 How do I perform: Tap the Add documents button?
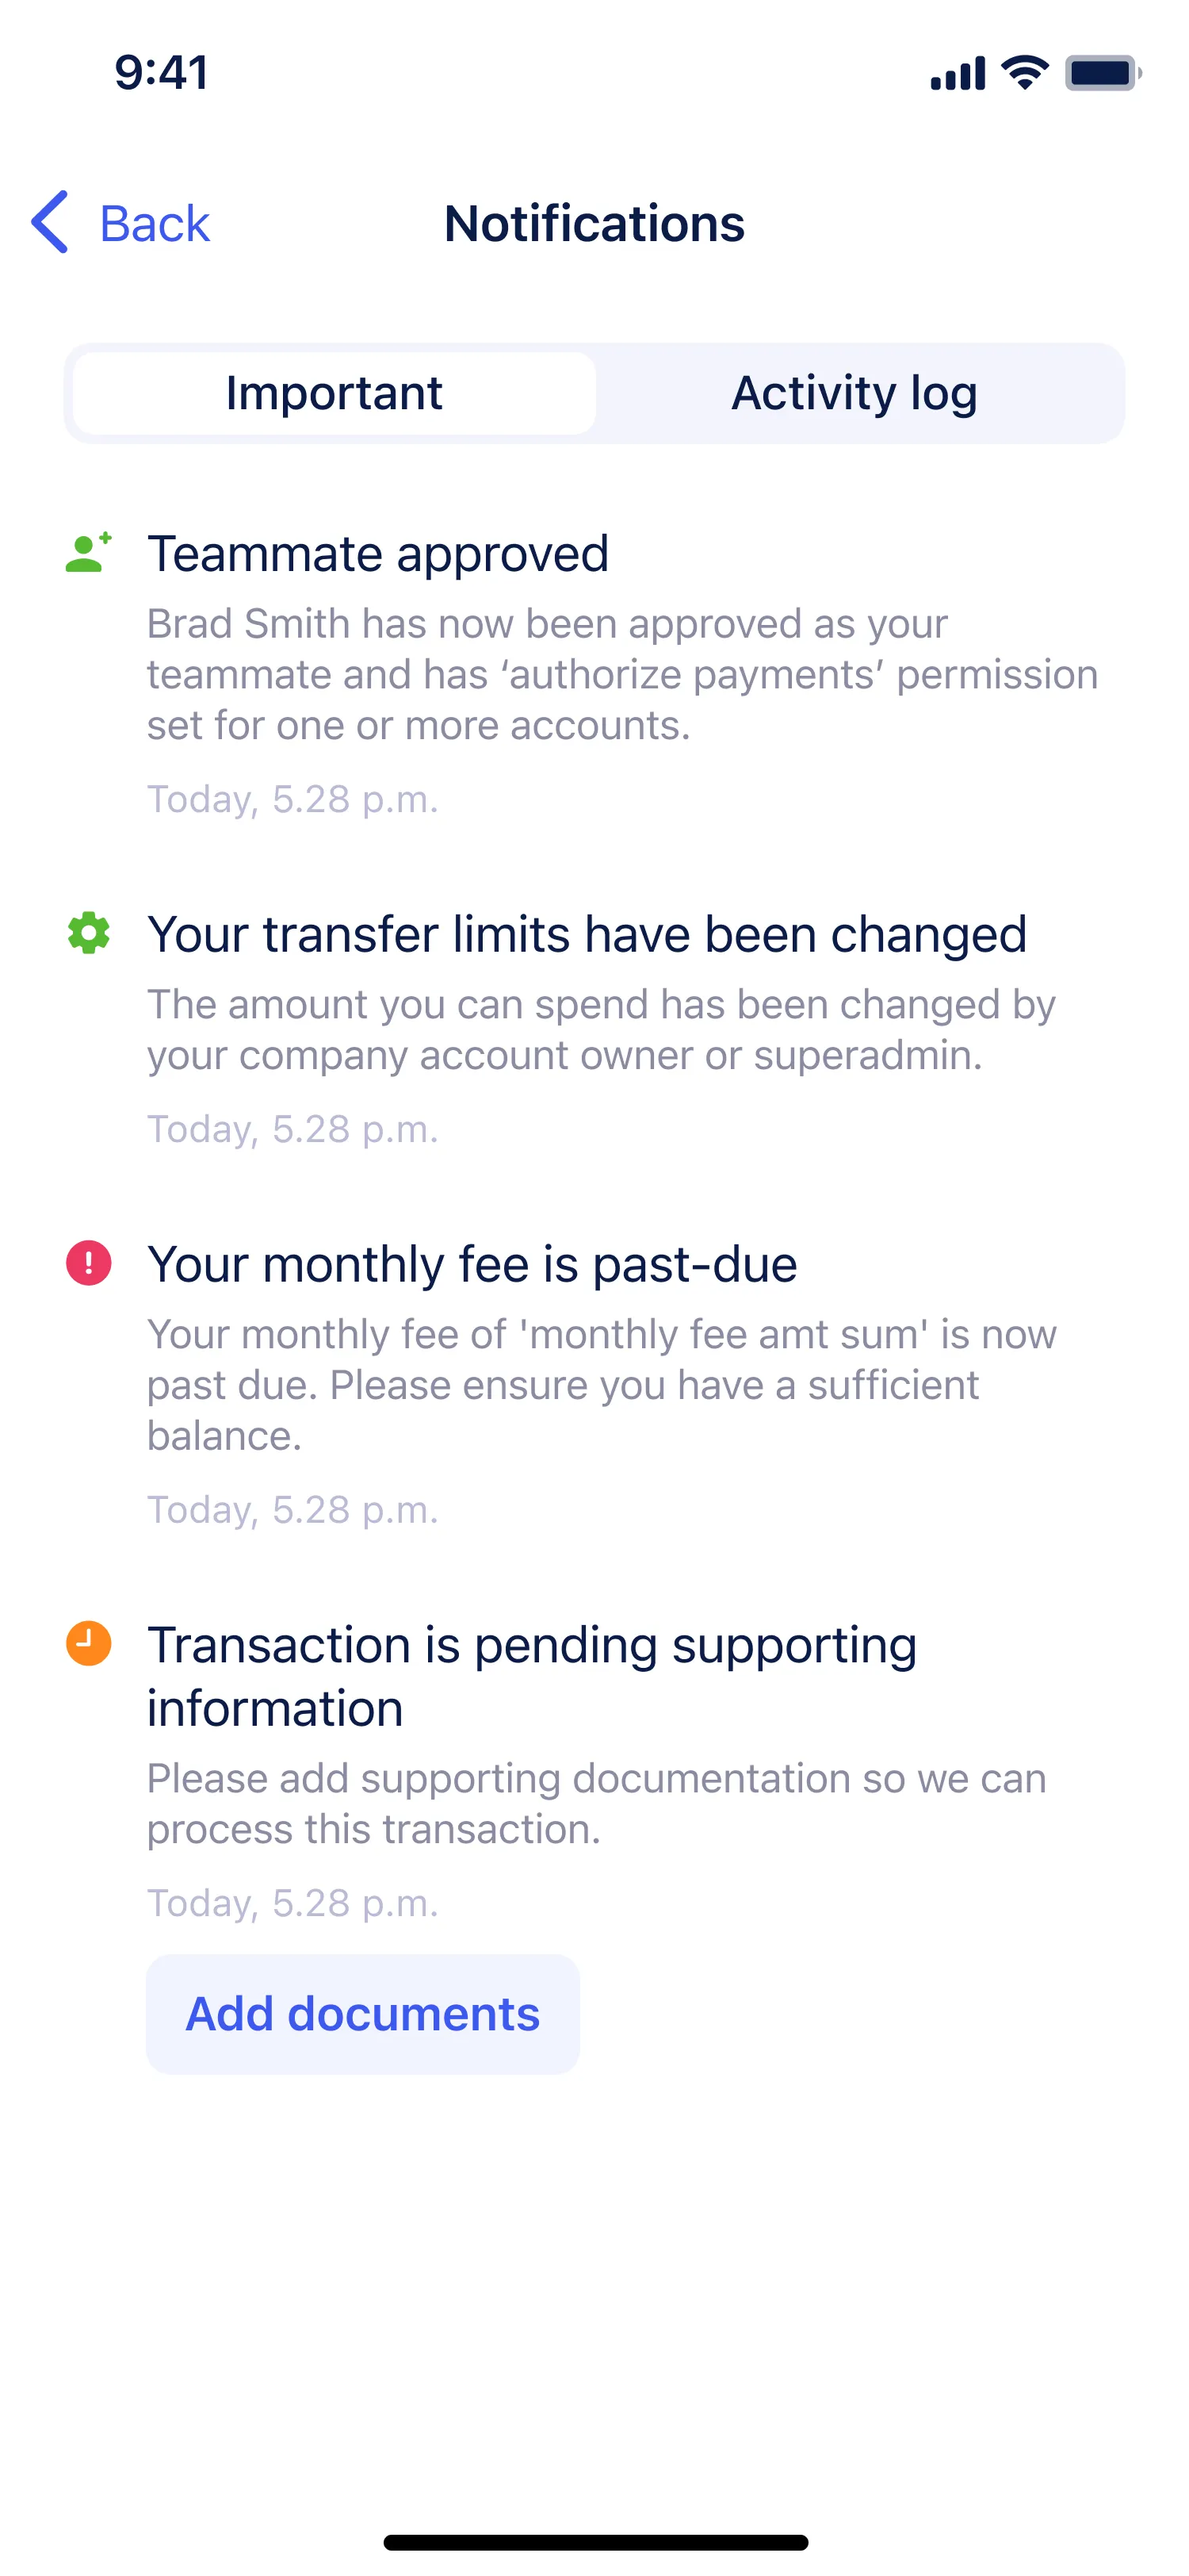(363, 2014)
